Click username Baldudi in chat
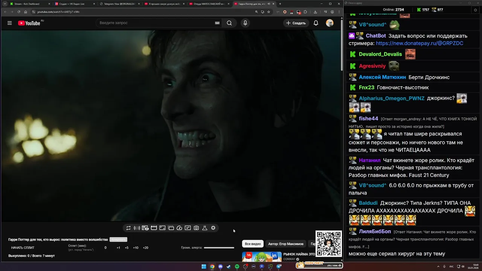The width and height of the screenshot is (482, 271). click(368, 203)
